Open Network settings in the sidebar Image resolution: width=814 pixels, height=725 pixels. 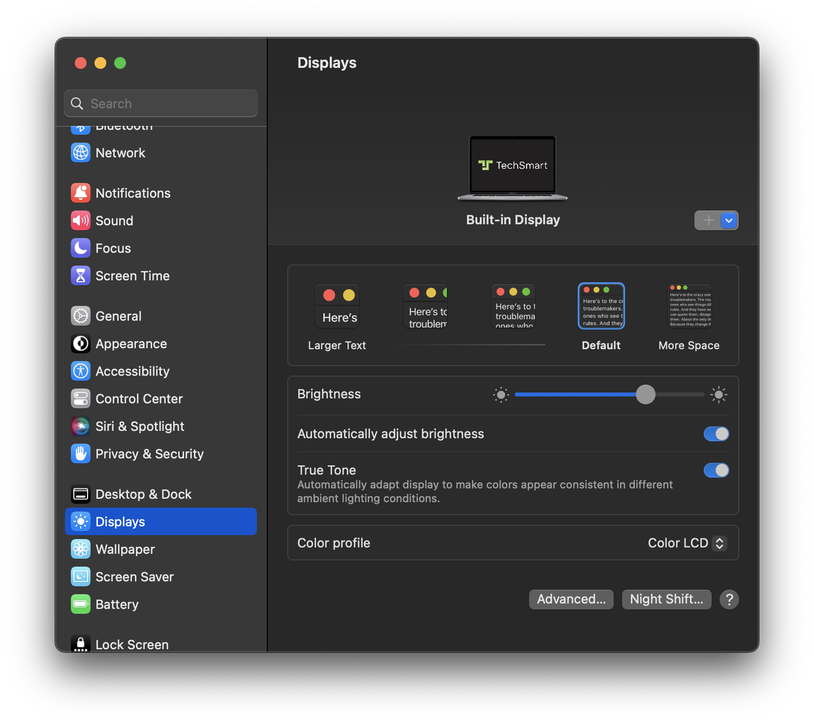pos(120,152)
